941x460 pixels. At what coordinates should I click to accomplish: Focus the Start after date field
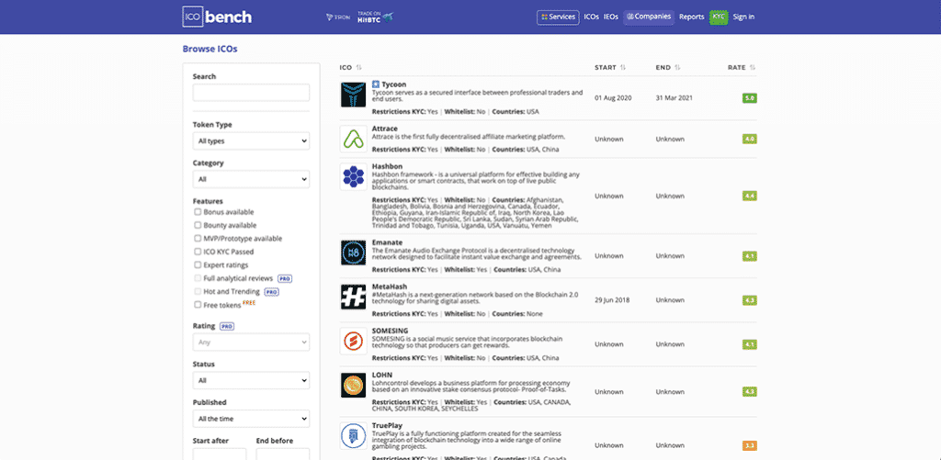point(220,454)
